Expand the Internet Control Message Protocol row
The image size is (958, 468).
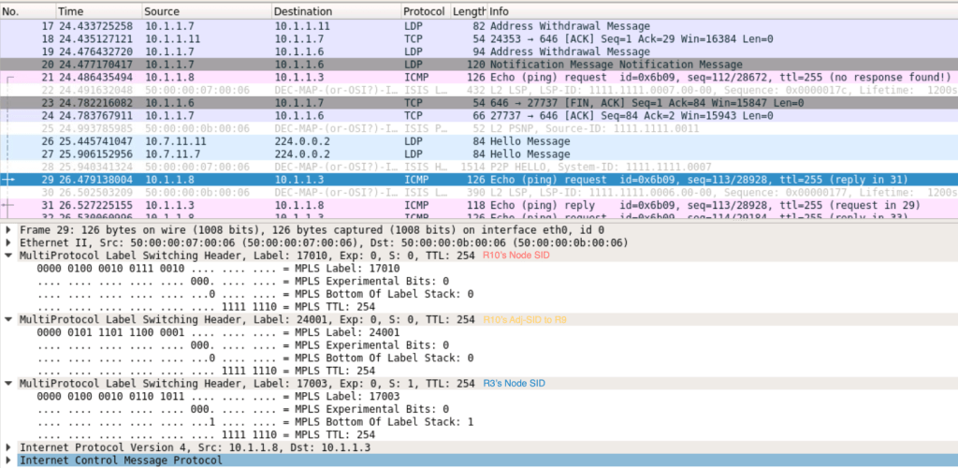9,460
